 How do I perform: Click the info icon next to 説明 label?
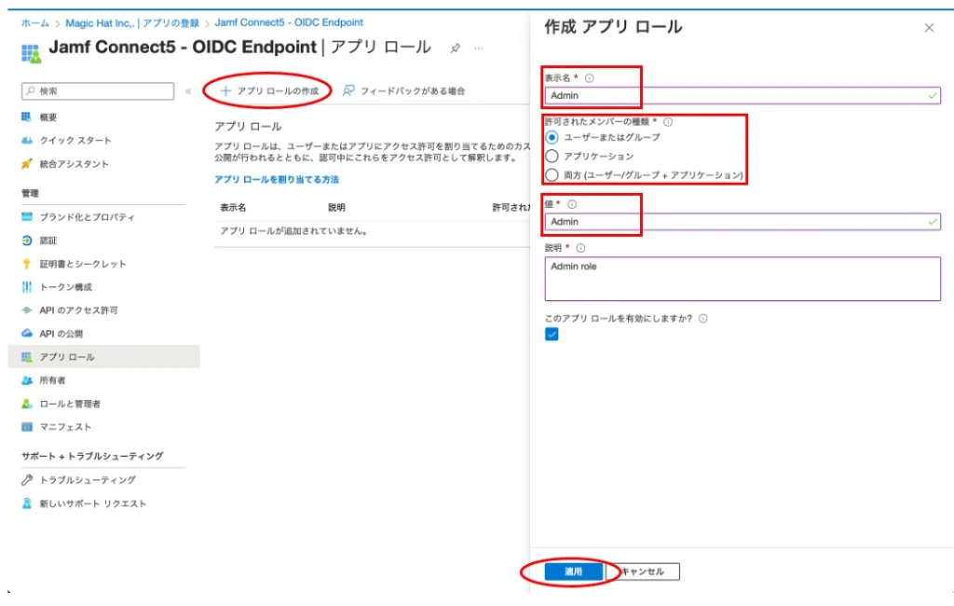(580, 248)
